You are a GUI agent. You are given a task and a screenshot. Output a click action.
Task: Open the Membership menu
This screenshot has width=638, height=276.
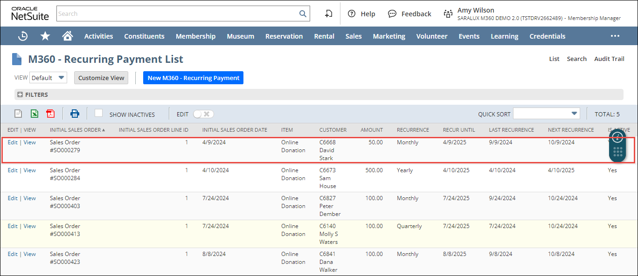[x=195, y=36]
